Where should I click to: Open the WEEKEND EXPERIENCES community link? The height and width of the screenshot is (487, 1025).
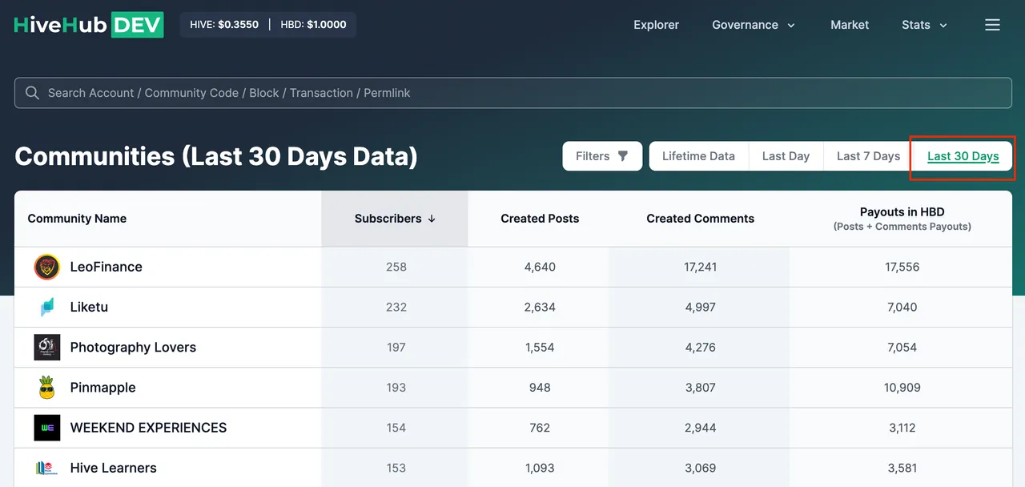click(148, 428)
